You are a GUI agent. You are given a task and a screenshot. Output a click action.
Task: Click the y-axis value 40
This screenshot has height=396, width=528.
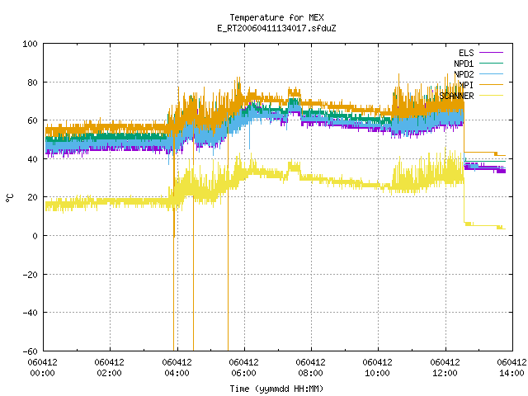coord(32,159)
